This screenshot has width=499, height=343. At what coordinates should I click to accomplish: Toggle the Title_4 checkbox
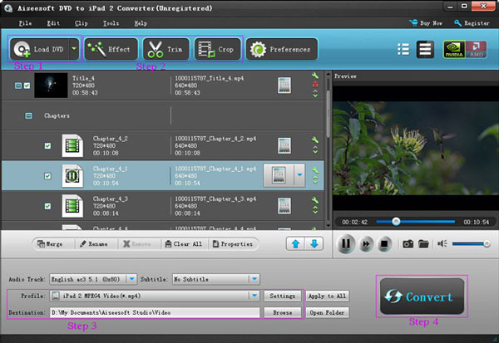[28, 86]
